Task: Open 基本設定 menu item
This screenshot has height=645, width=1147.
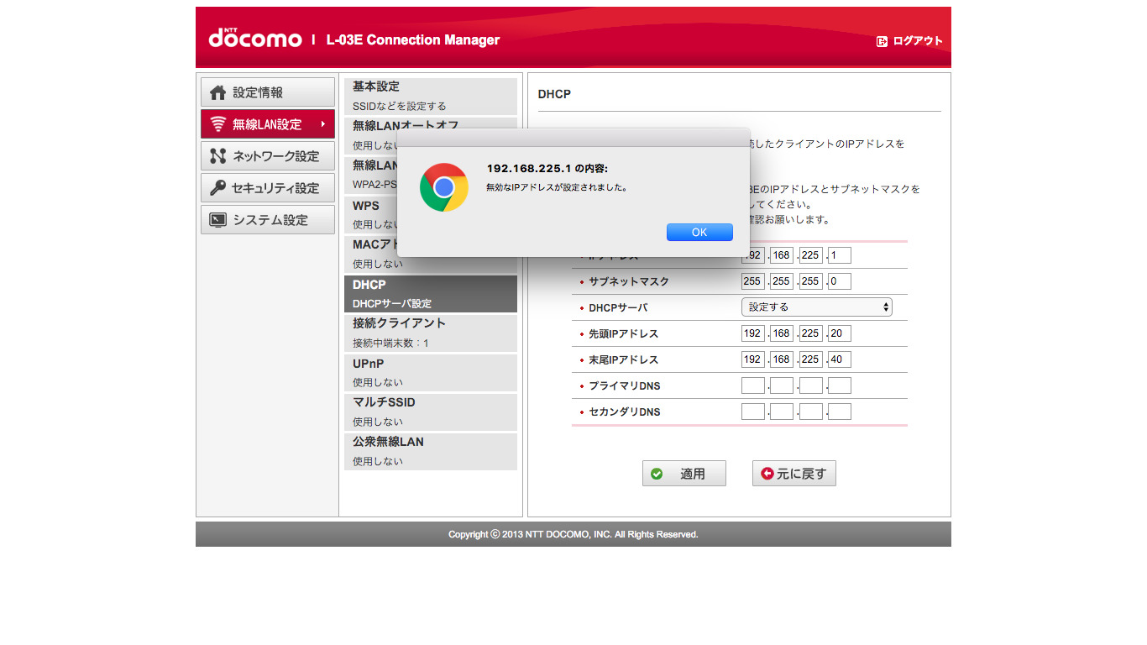Action: click(430, 96)
